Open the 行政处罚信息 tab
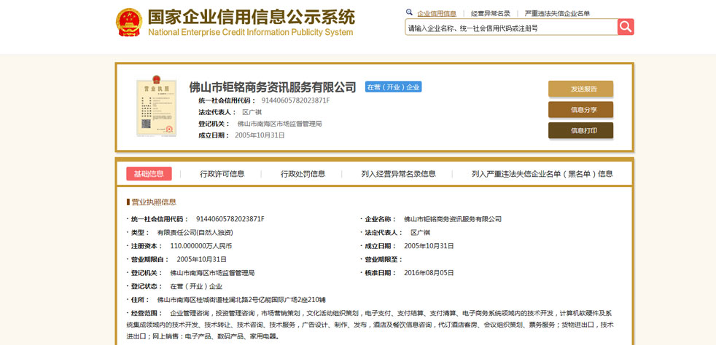Screen dimensions: 716x345 pyautogui.click(x=303, y=174)
